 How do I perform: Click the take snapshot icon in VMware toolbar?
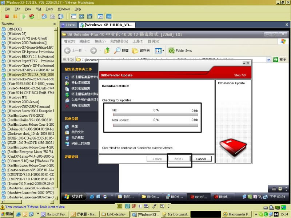[x=44, y=16]
